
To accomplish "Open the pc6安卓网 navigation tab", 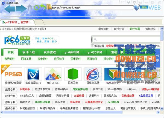I will click(95, 52).
